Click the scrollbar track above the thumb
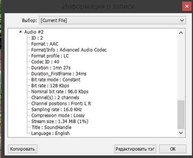Viewport: 193px width, 158px height. pyautogui.click(x=181, y=68)
